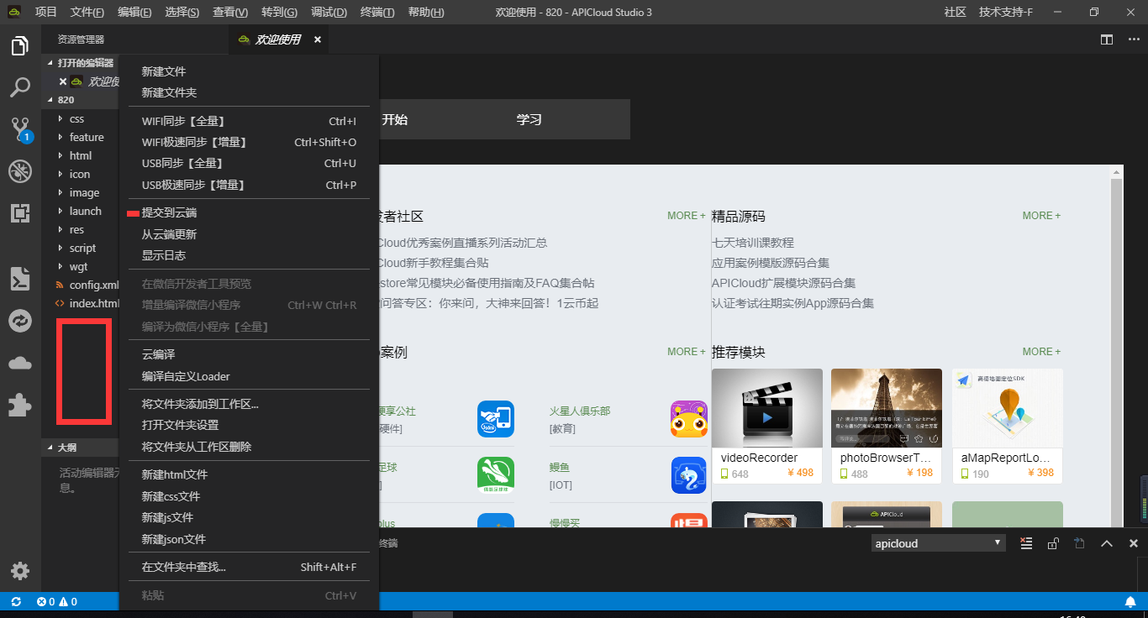Select apicloud output channel dropdown
The image size is (1148, 618).
coord(938,543)
